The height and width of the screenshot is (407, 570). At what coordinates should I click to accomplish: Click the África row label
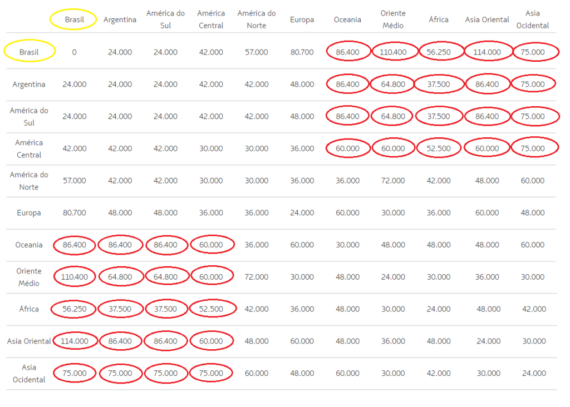pos(29,309)
